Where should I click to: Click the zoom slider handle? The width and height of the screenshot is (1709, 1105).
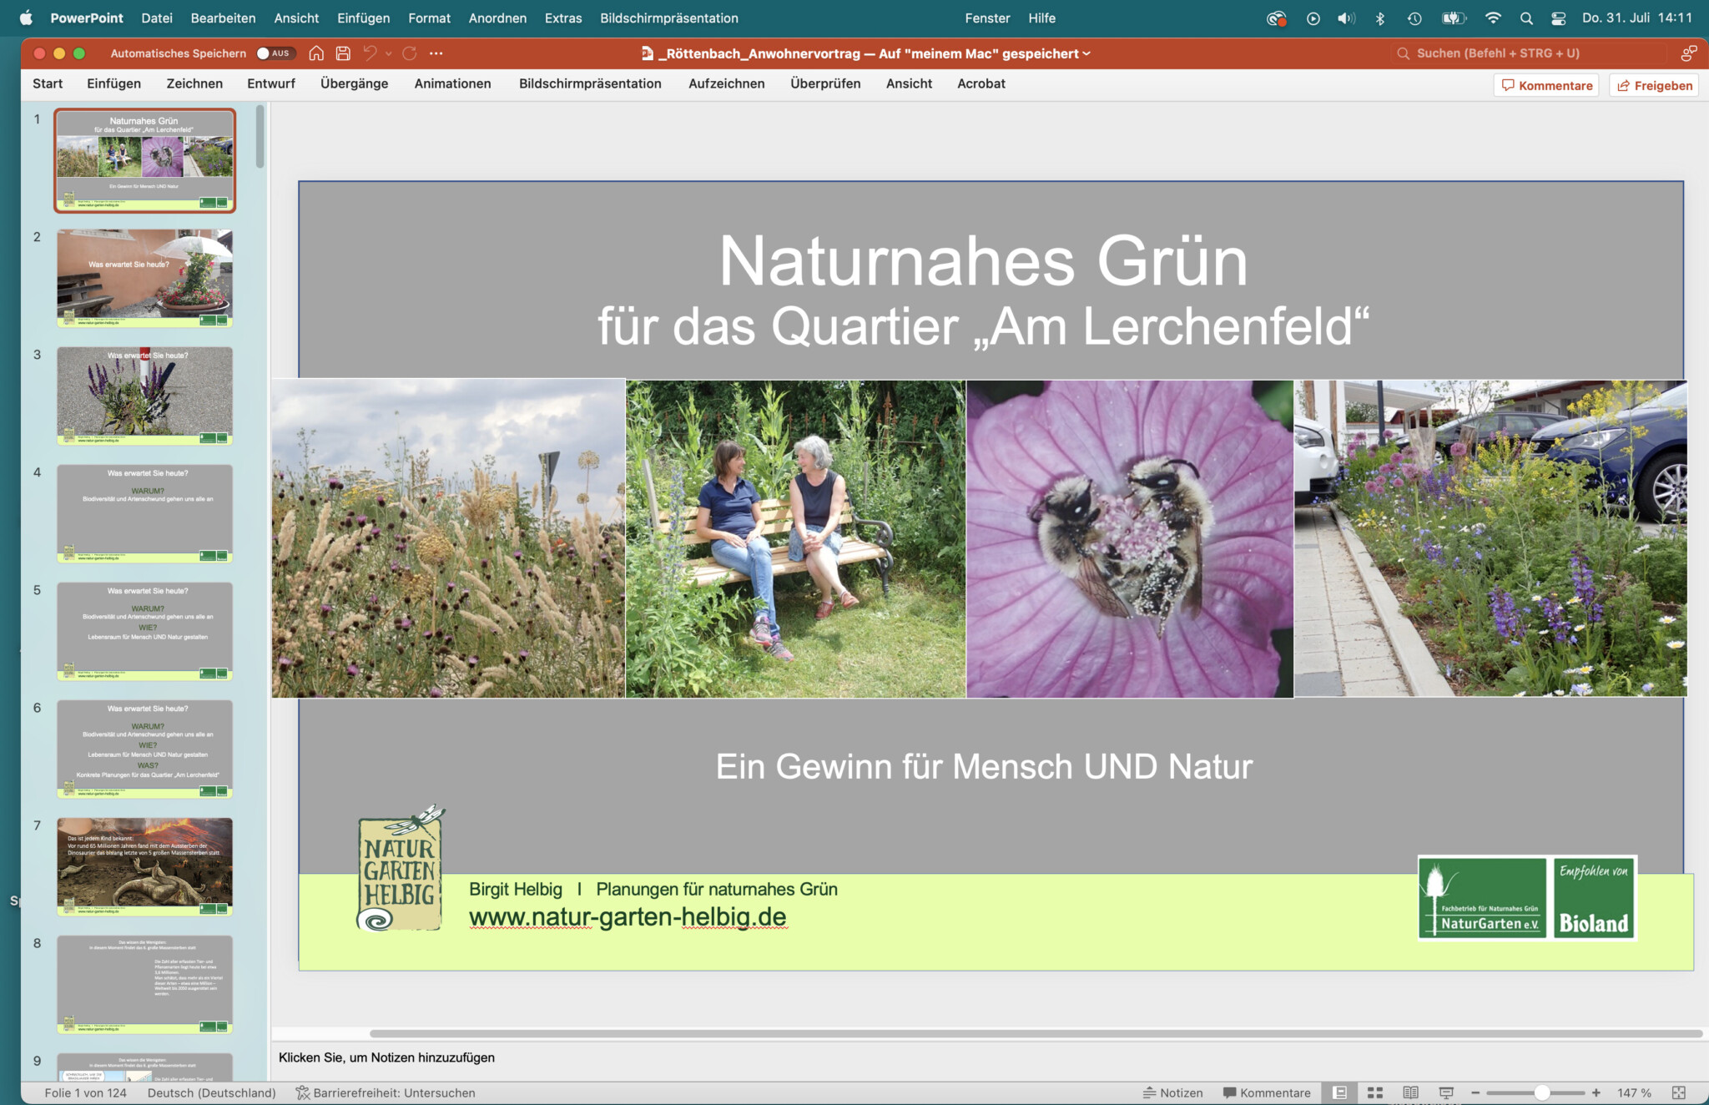click(1541, 1092)
